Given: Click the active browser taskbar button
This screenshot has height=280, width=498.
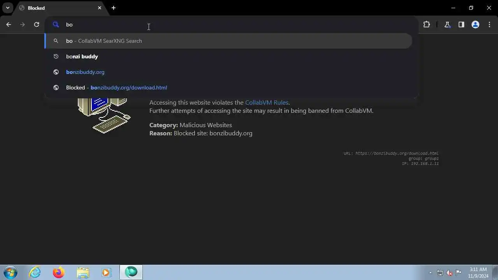Looking at the screenshot, I should (x=131, y=272).
